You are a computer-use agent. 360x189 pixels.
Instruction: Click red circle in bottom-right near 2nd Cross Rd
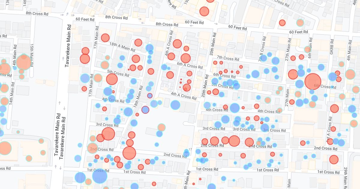334,159
